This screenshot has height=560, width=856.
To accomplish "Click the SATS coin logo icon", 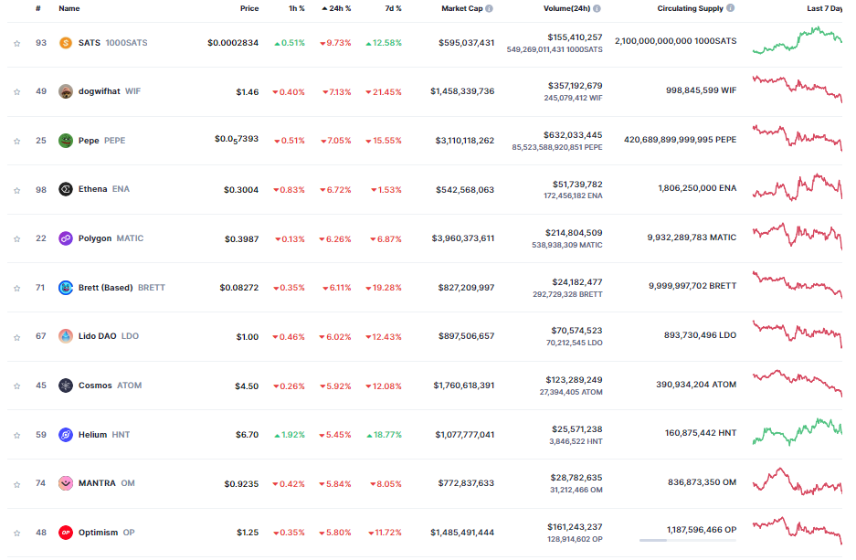I will point(66,43).
